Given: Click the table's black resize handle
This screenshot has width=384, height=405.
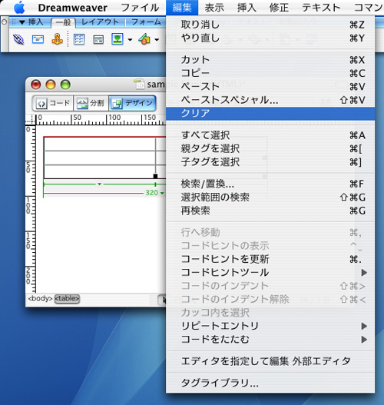Looking at the screenshot, I should pos(155,177).
